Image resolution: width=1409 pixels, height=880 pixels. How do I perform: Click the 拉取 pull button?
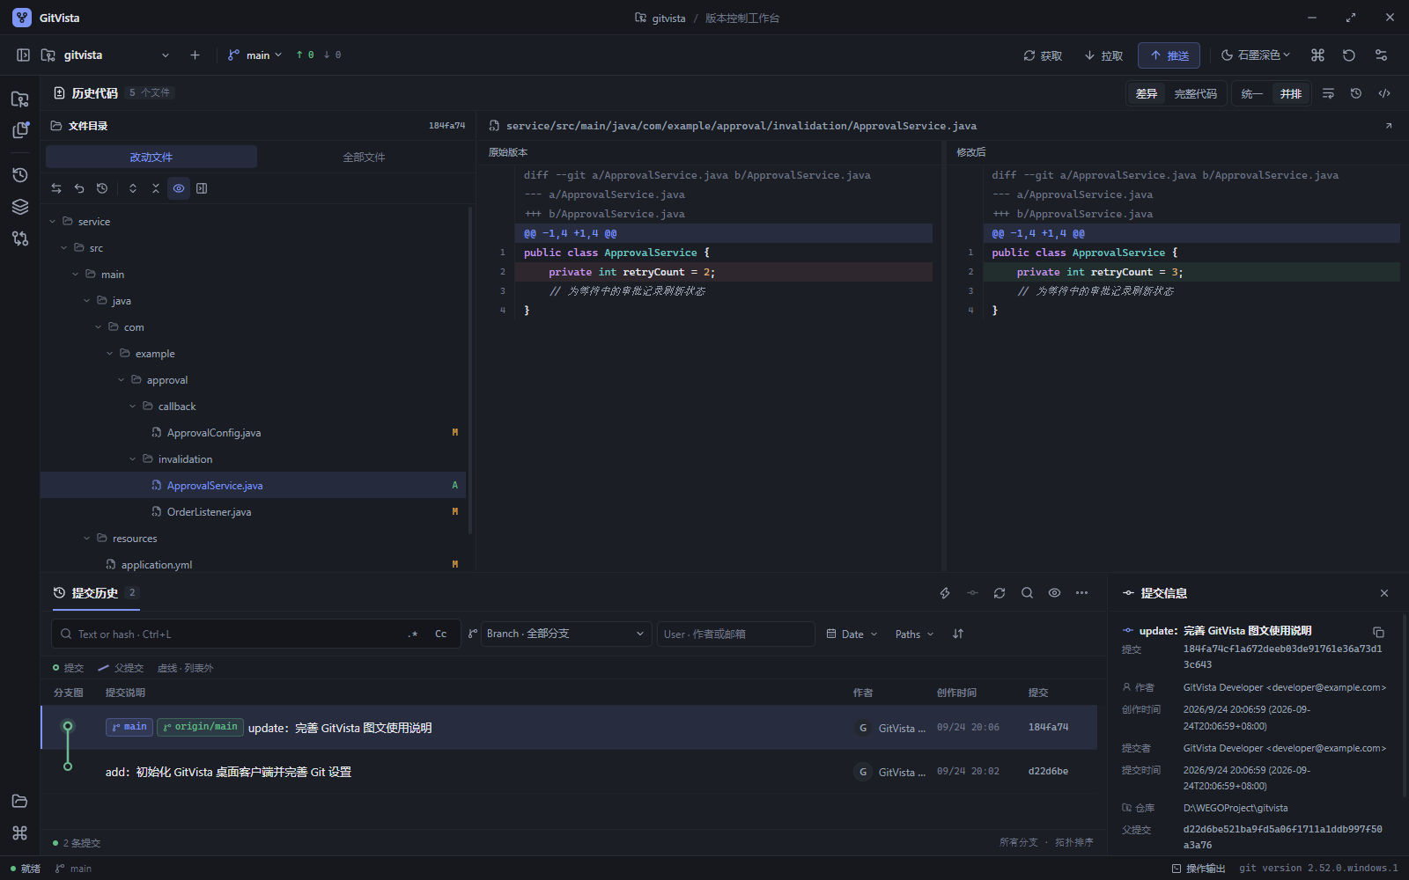click(1103, 55)
